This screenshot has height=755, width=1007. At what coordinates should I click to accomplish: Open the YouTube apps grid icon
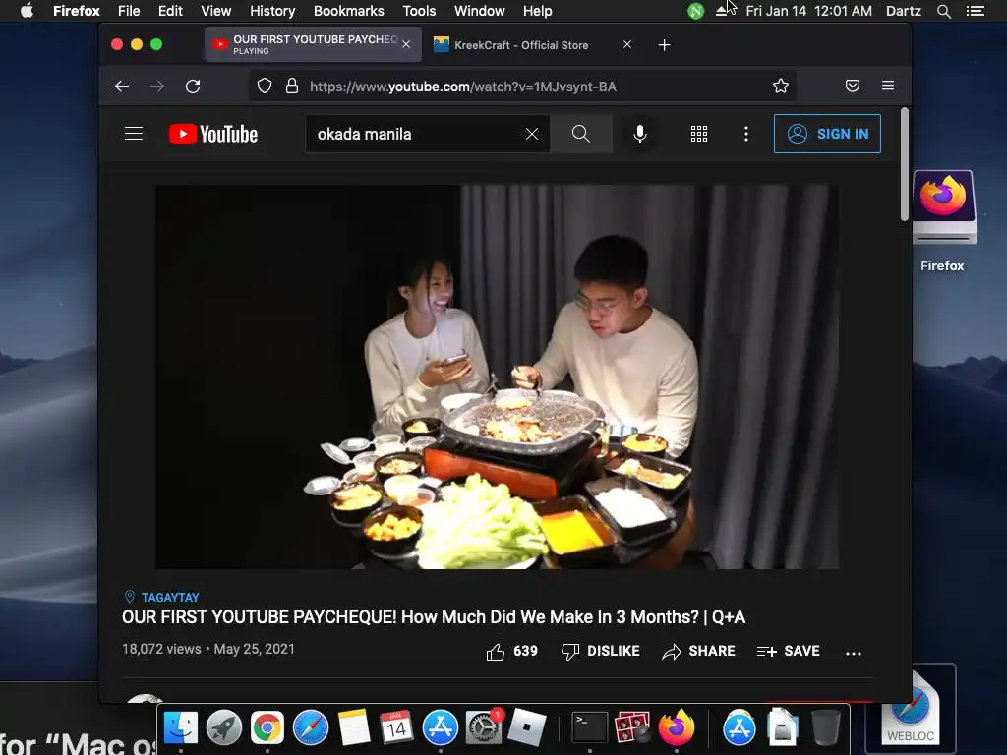pyautogui.click(x=699, y=134)
